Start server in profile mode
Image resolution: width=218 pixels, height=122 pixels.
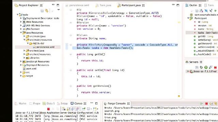pyautogui.click(x=211, y=67)
